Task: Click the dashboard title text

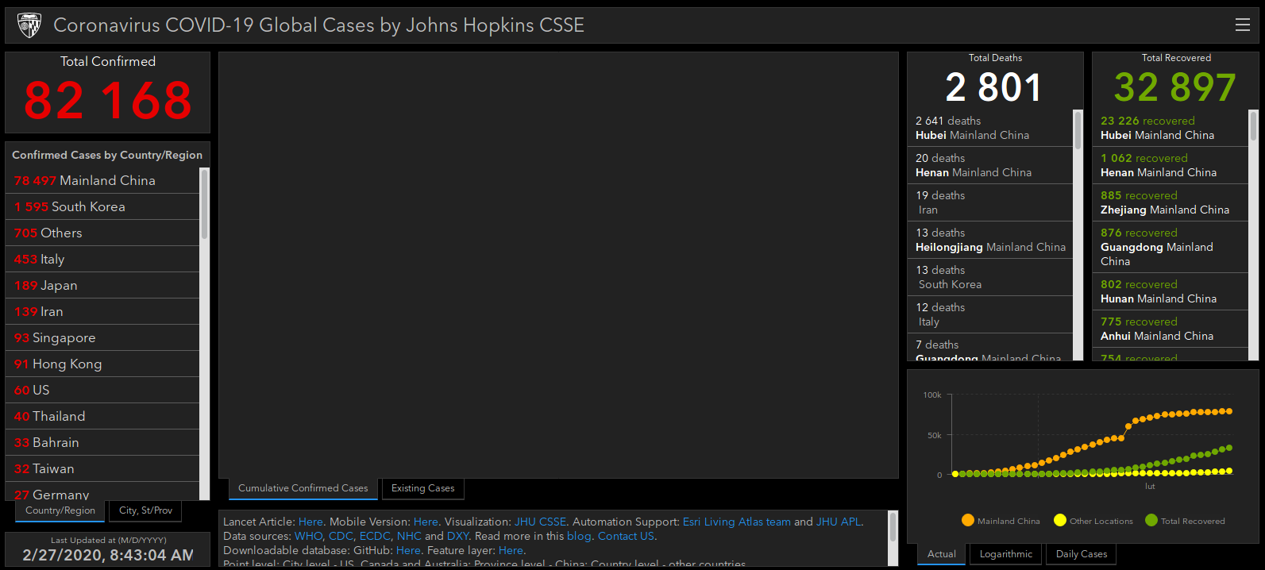Action: click(318, 25)
